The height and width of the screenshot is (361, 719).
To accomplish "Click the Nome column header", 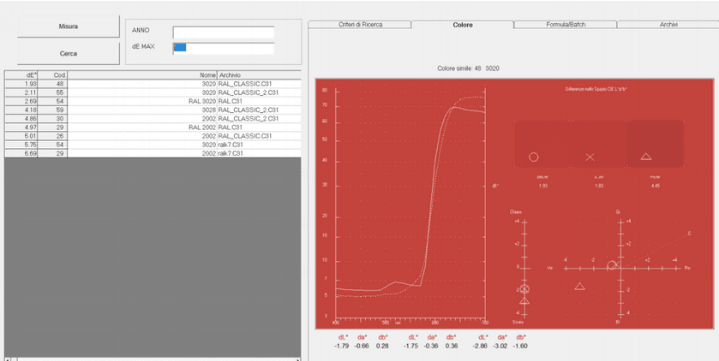I will click(142, 75).
